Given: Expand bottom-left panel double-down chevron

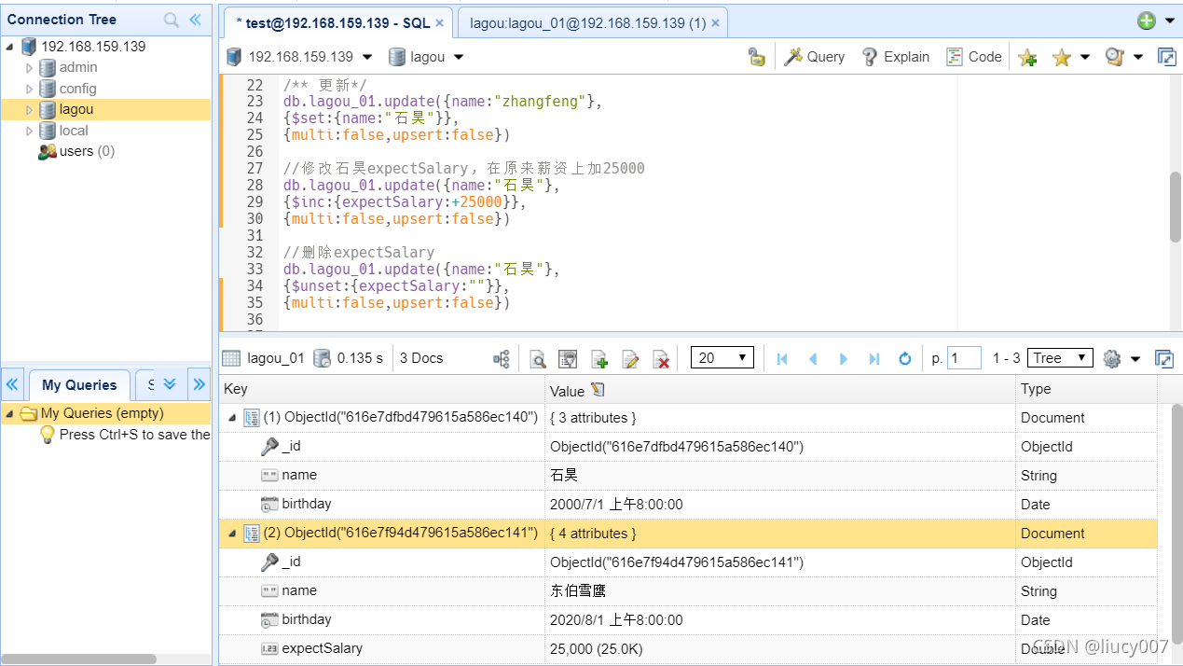Looking at the screenshot, I should click(170, 383).
